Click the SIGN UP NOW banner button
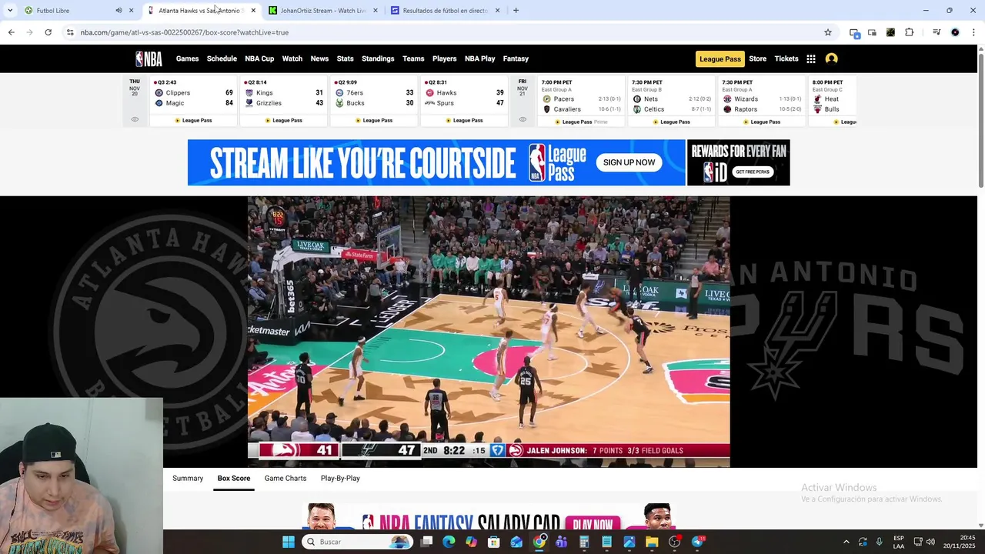Screen dimensions: 985x554 point(629,162)
